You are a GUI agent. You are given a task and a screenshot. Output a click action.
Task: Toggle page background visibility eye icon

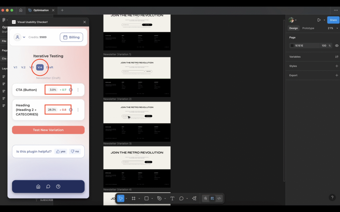point(337,46)
